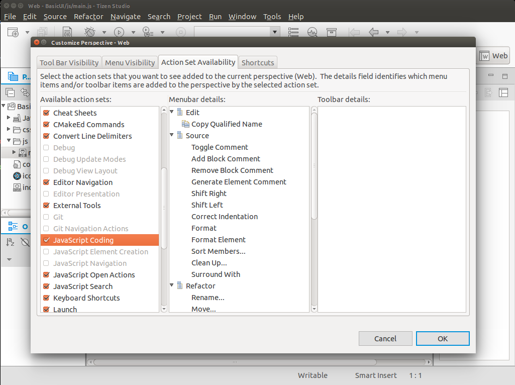Click the Copy Qualified Name item icon
The image size is (515, 385).
coord(185,124)
